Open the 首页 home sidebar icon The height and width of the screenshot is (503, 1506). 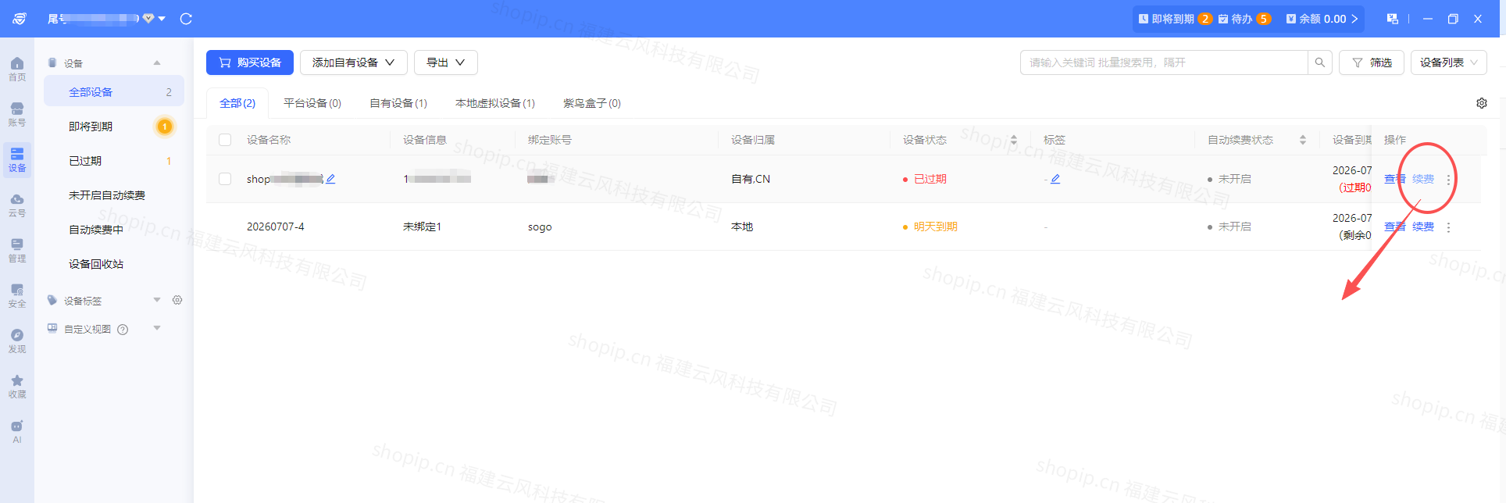pyautogui.click(x=17, y=69)
